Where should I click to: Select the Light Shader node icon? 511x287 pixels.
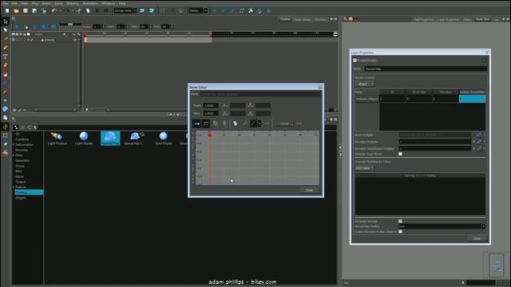[84, 138]
